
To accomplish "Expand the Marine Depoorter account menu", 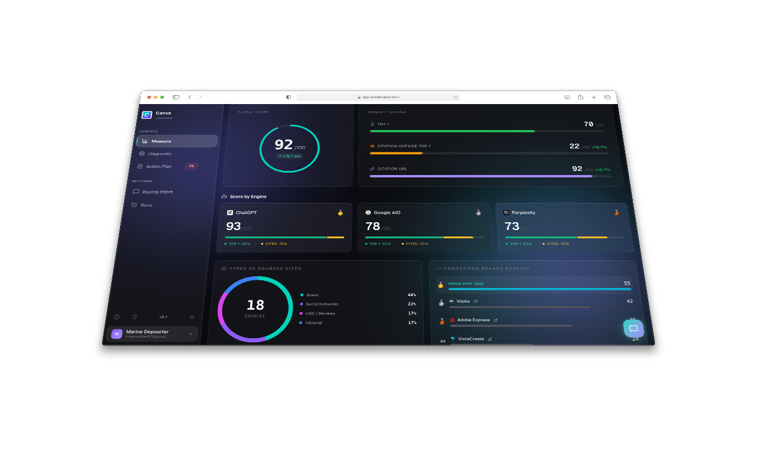I will (189, 334).
